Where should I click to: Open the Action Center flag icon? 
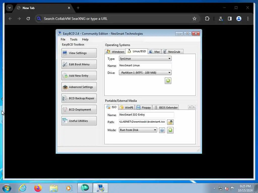232,188
